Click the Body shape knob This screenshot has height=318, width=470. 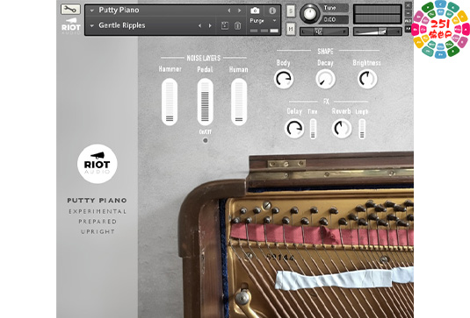[x=284, y=79]
